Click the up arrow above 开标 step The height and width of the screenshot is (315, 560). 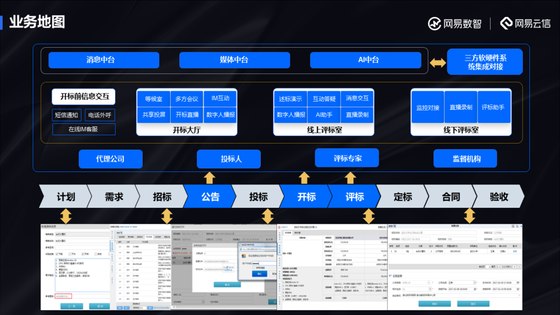coord(304,178)
